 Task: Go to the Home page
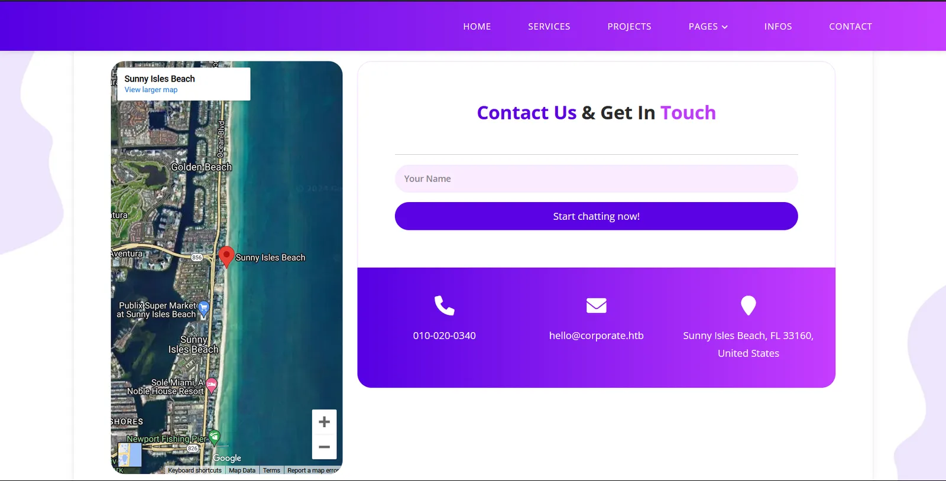(x=477, y=27)
